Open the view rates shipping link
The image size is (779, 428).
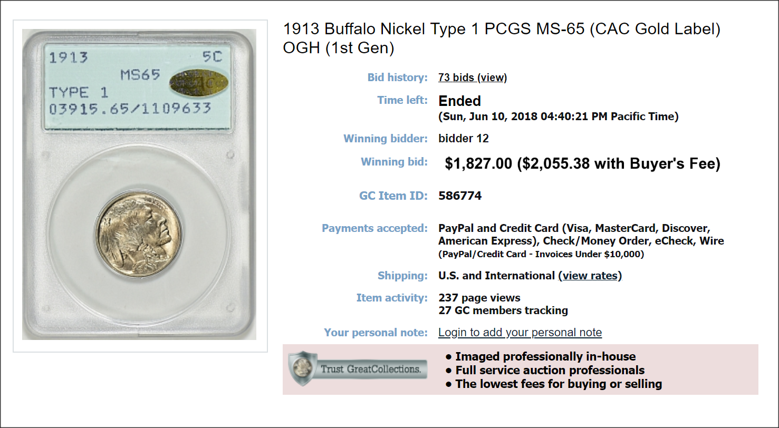(x=590, y=276)
